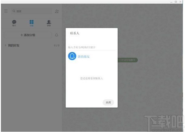
Task: Open the hamburger menu icon
Action: tap(6, 11)
